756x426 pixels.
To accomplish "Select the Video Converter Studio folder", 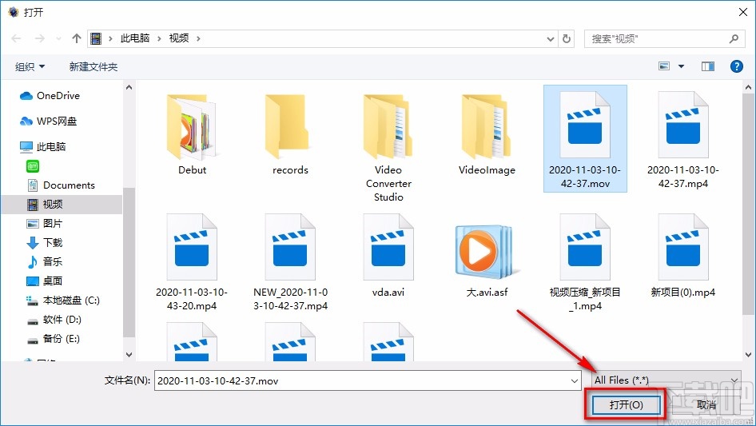I will point(388,148).
